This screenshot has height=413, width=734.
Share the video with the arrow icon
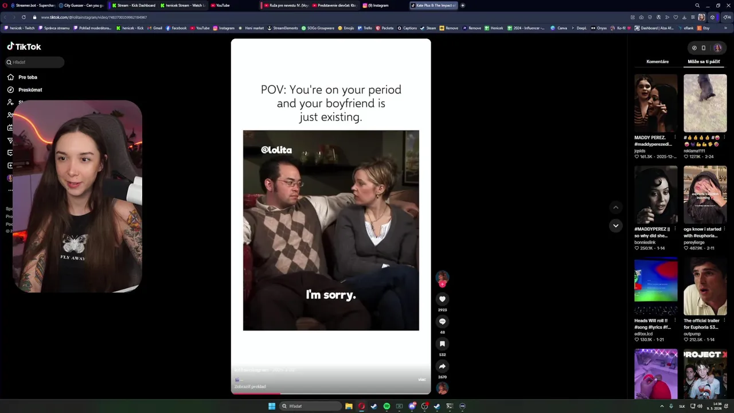(442, 366)
